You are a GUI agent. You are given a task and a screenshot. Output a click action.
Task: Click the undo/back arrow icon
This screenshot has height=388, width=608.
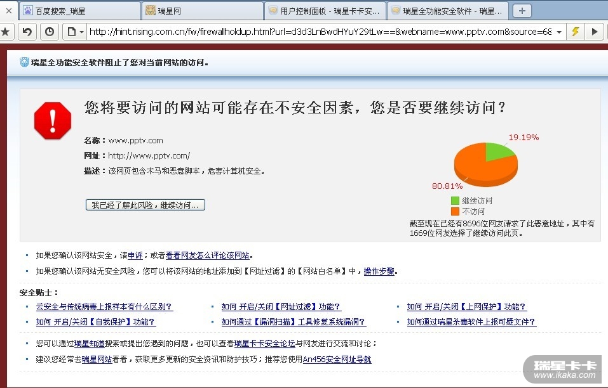[x=27, y=32]
